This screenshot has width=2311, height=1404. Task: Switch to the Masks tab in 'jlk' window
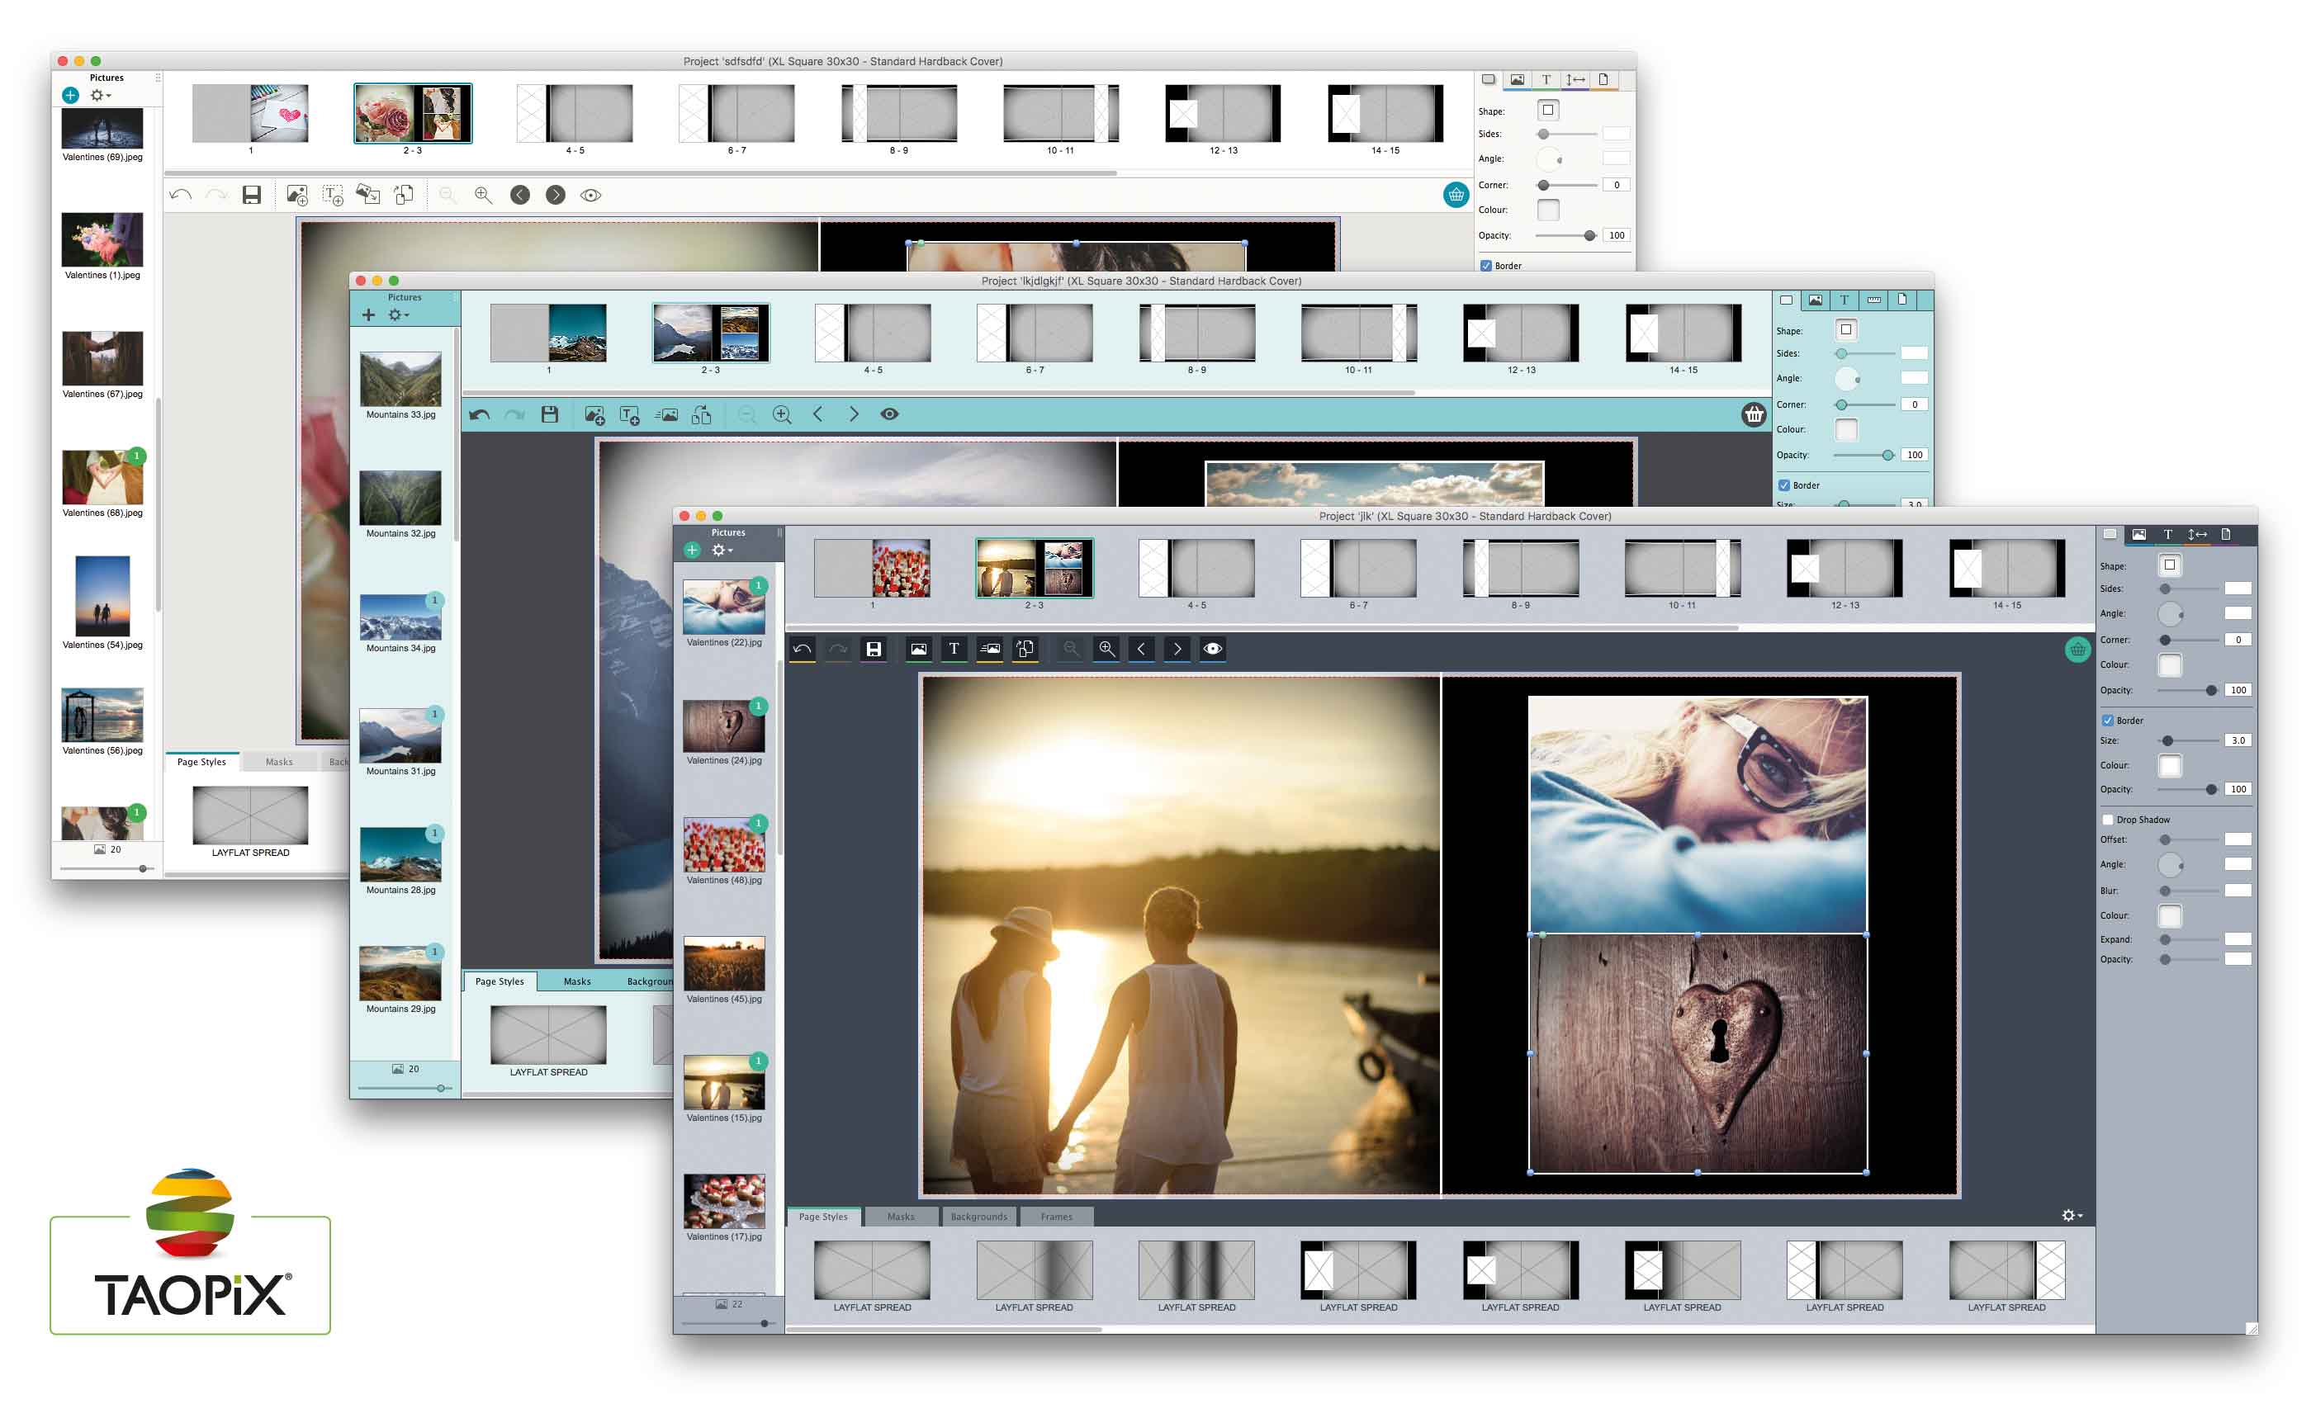coord(901,1217)
